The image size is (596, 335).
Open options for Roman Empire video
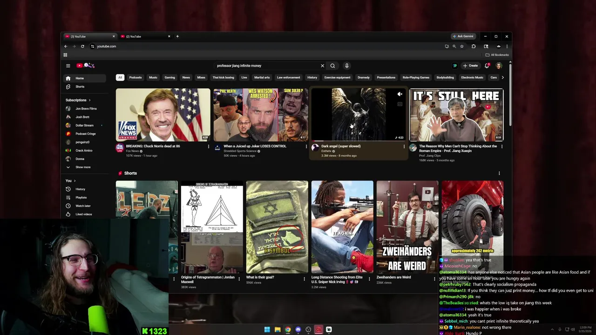502,147
